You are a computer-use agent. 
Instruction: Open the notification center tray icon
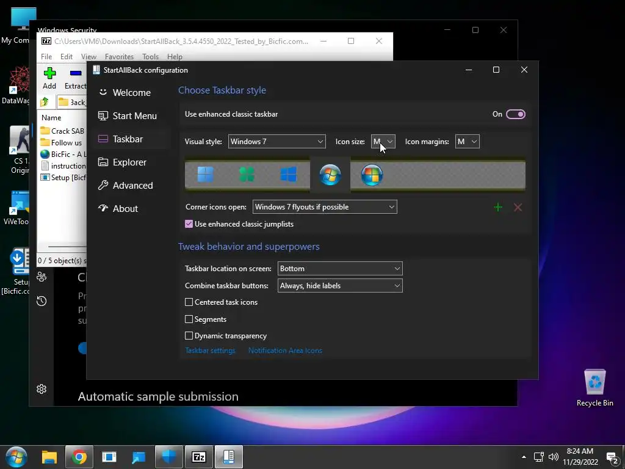point(612,457)
